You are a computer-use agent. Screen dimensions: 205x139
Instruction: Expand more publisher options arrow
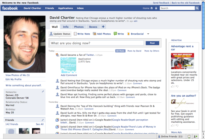[148, 34]
